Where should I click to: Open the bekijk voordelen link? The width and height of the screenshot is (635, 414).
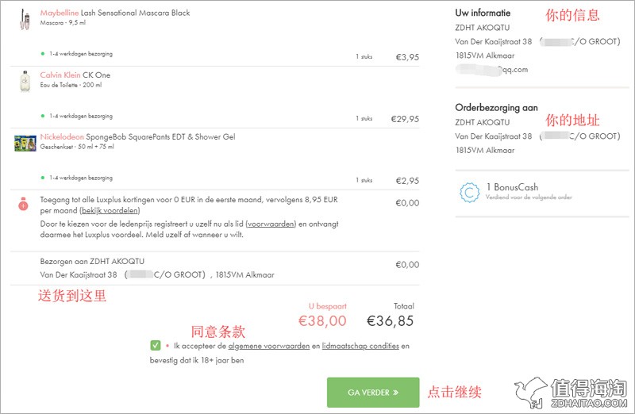(x=110, y=210)
